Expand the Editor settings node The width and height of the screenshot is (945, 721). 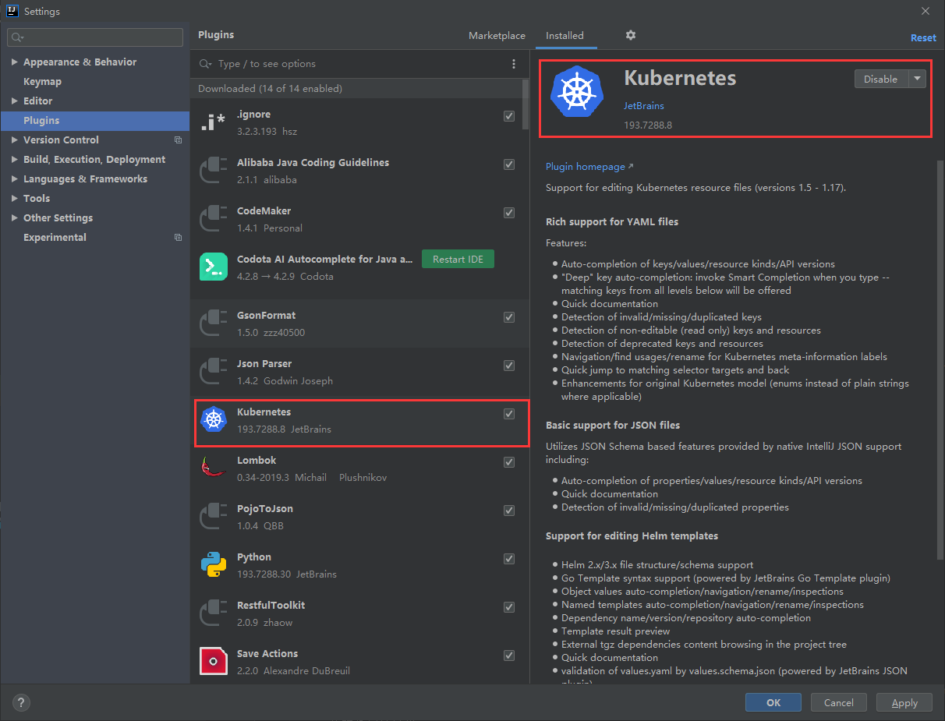[x=15, y=101]
